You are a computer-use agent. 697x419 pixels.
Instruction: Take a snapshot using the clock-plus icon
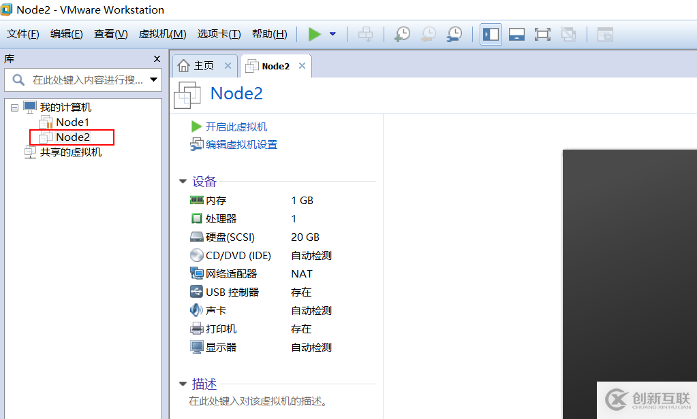click(x=402, y=34)
